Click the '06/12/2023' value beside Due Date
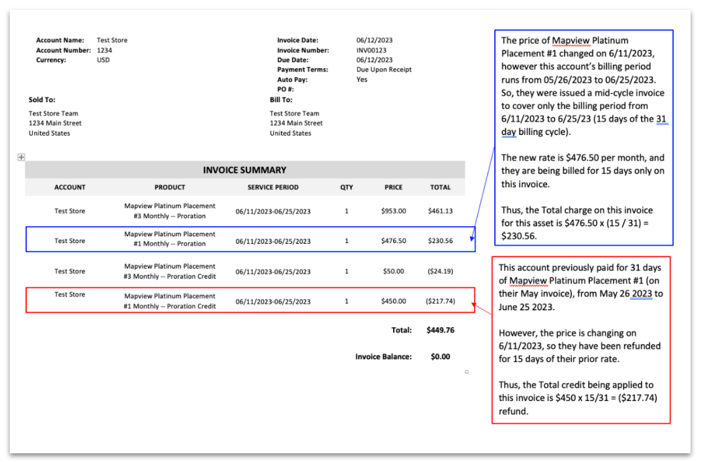The image size is (703, 462). tap(374, 60)
